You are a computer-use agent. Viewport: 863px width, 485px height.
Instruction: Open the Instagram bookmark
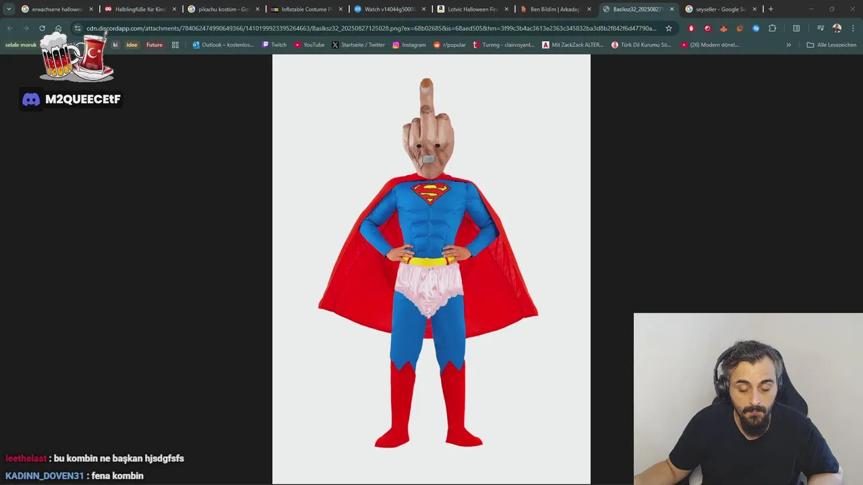pyautogui.click(x=409, y=45)
